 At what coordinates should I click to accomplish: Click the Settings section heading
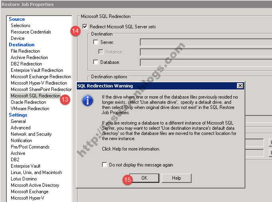18,115
